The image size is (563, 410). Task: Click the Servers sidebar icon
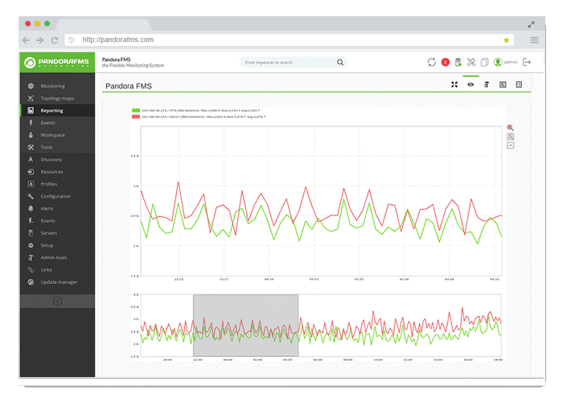pyautogui.click(x=31, y=233)
